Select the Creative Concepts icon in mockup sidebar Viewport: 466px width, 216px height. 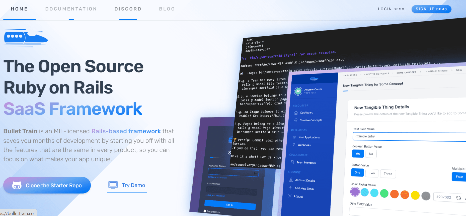point(295,120)
